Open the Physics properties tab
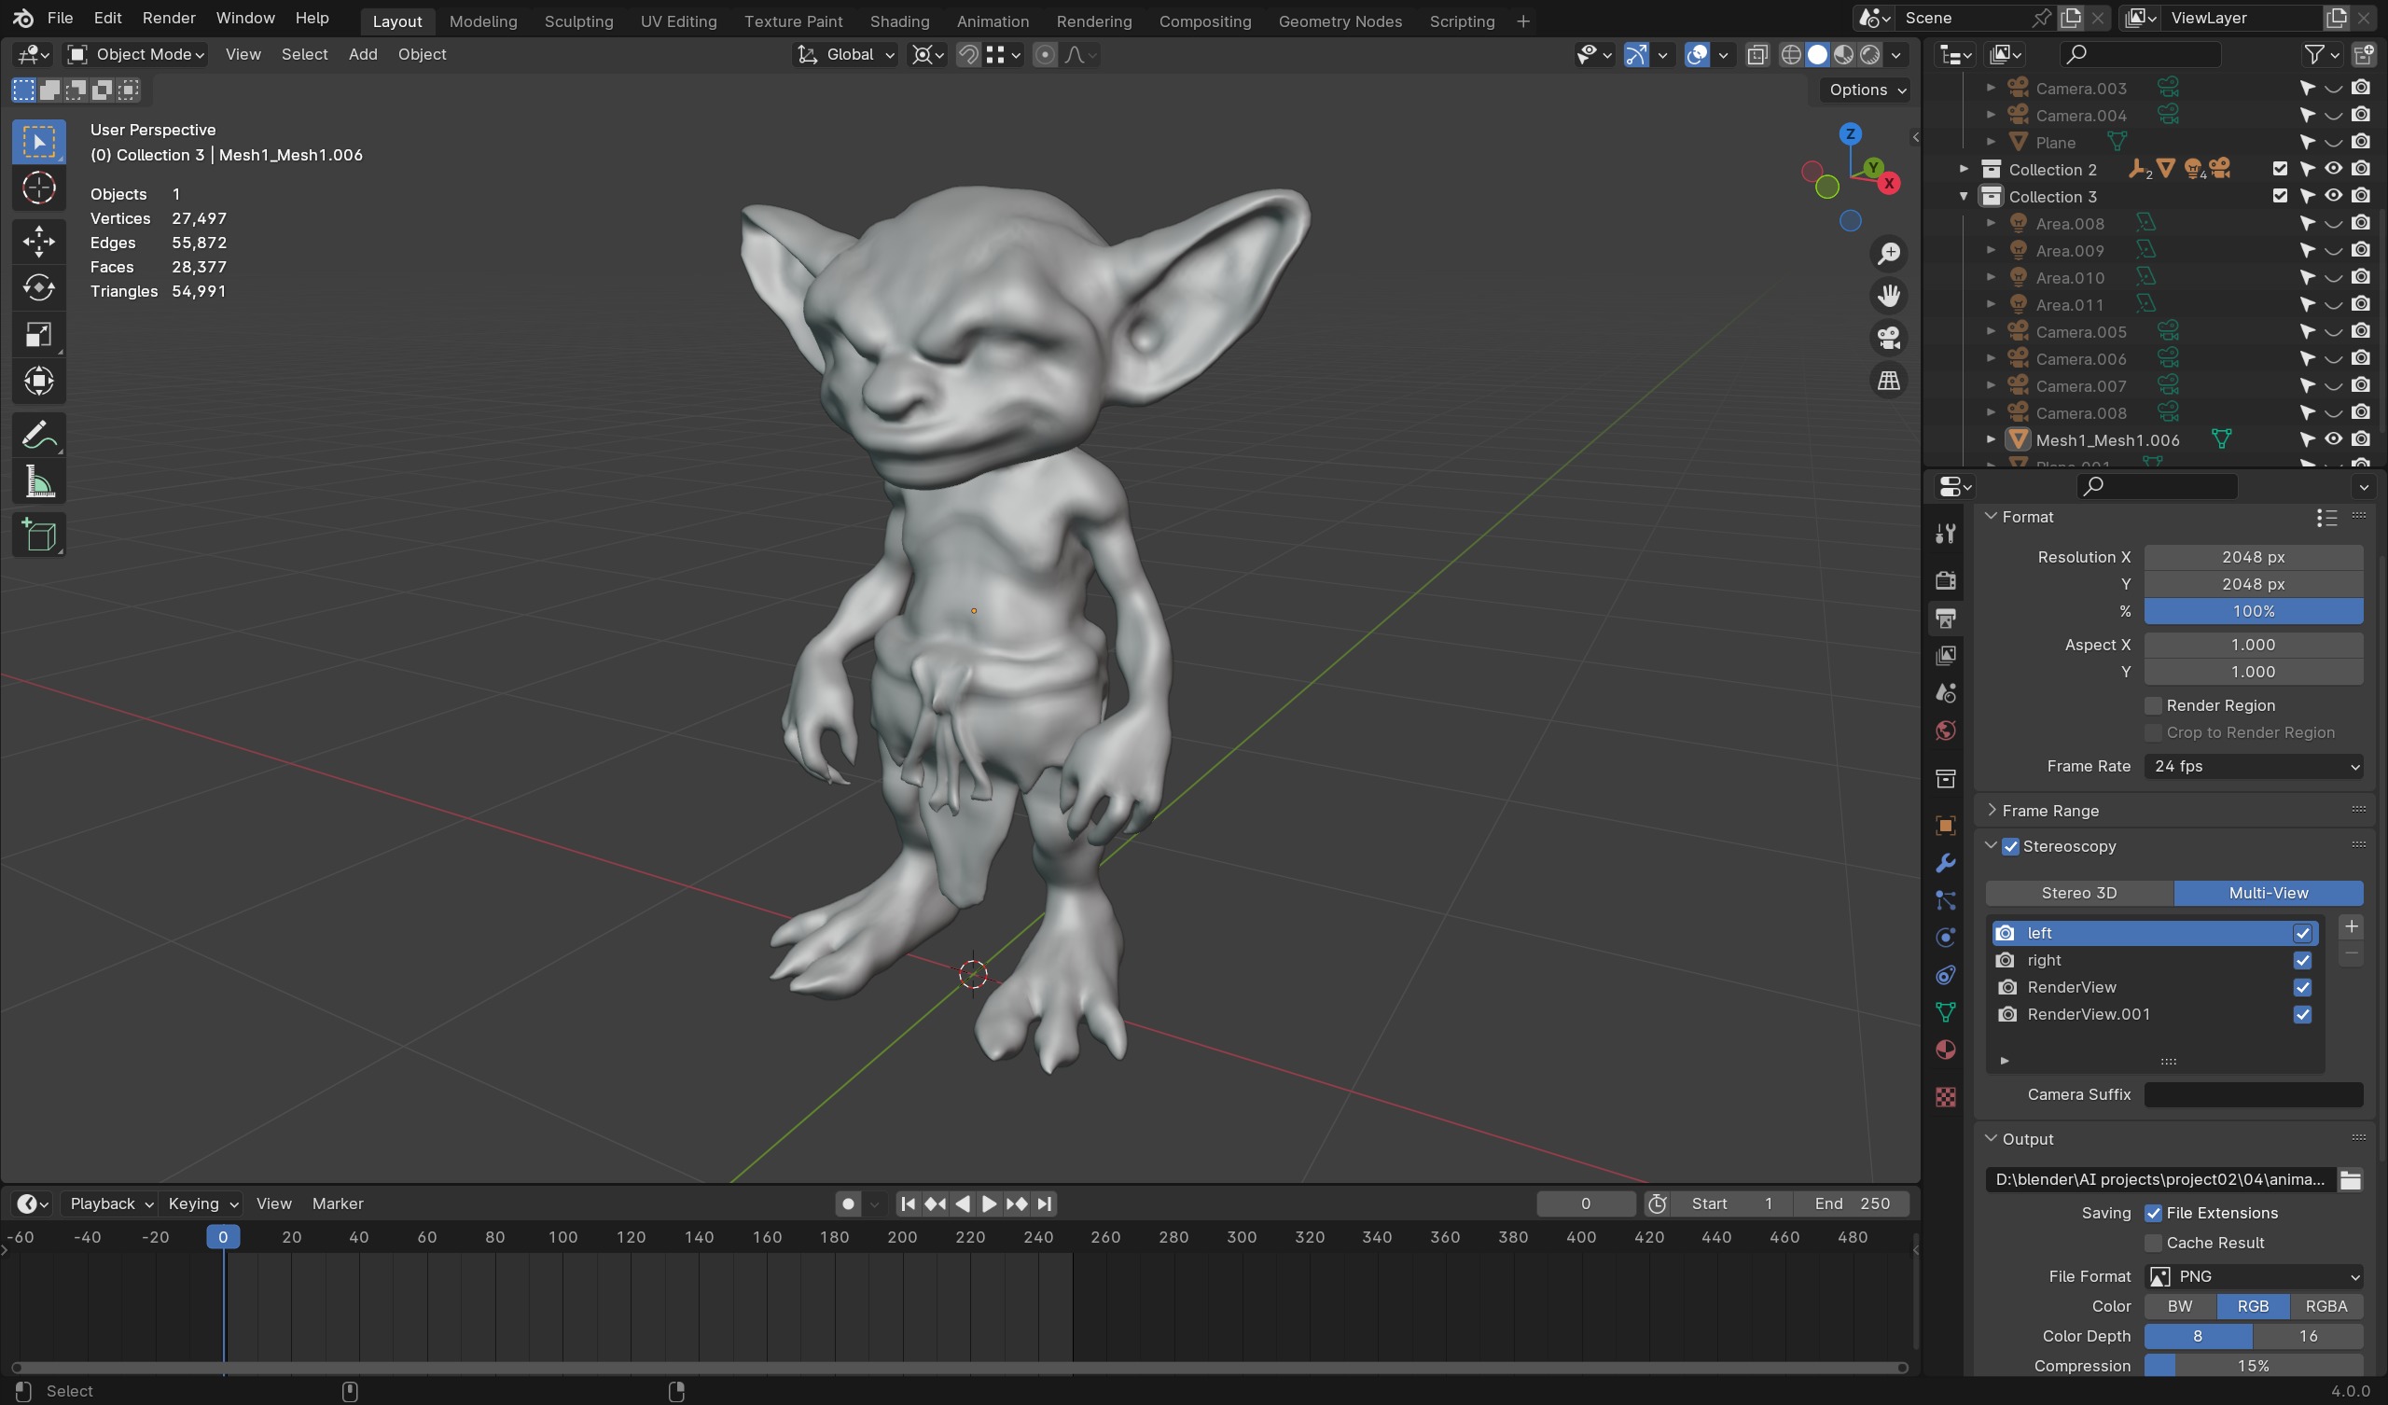This screenshot has height=1405, width=2388. (x=1946, y=938)
